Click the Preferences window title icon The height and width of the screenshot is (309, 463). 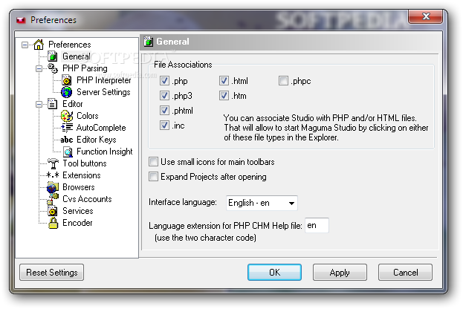[21, 20]
